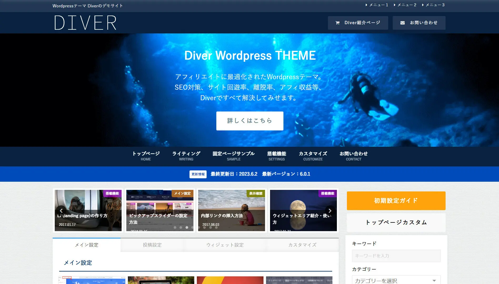This screenshot has width=499, height=284.
Task: Open 内部リンクの挿入方法 slide
Action: click(x=232, y=211)
